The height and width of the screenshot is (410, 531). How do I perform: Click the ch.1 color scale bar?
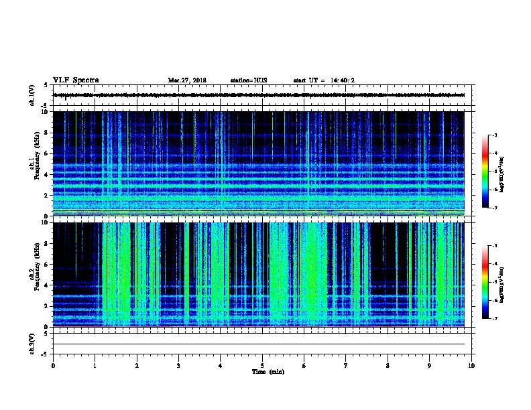485,172
